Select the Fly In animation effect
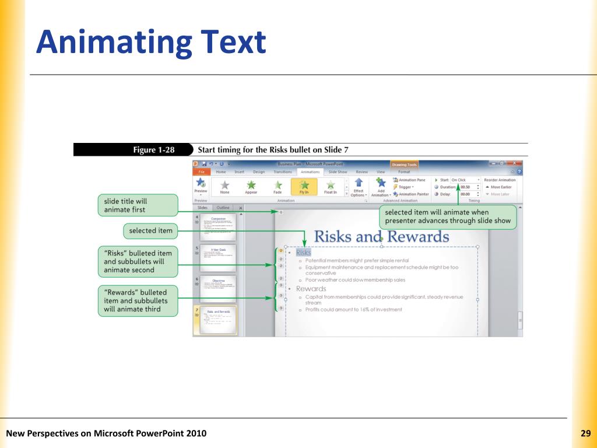This screenshot has width=597, height=448. click(304, 187)
